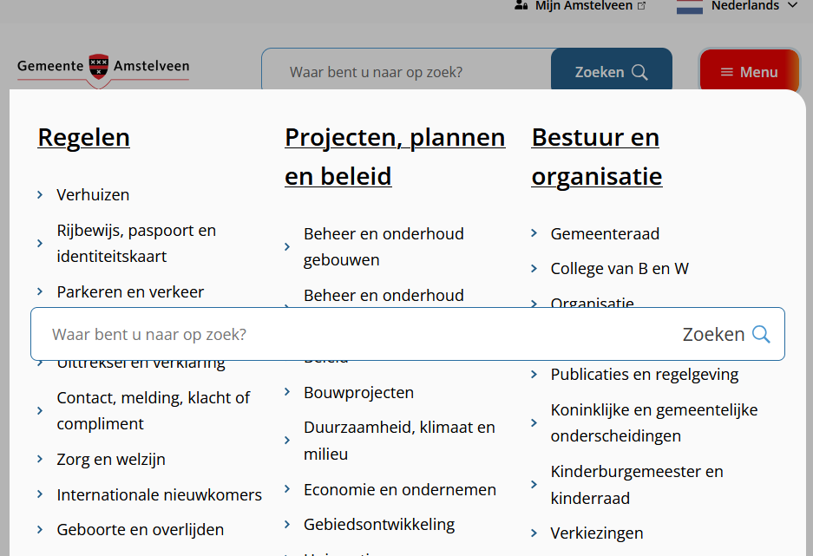The image size is (813, 556).
Task: Open Geboorte en overlijden
Action: click(x=140, y=530)
